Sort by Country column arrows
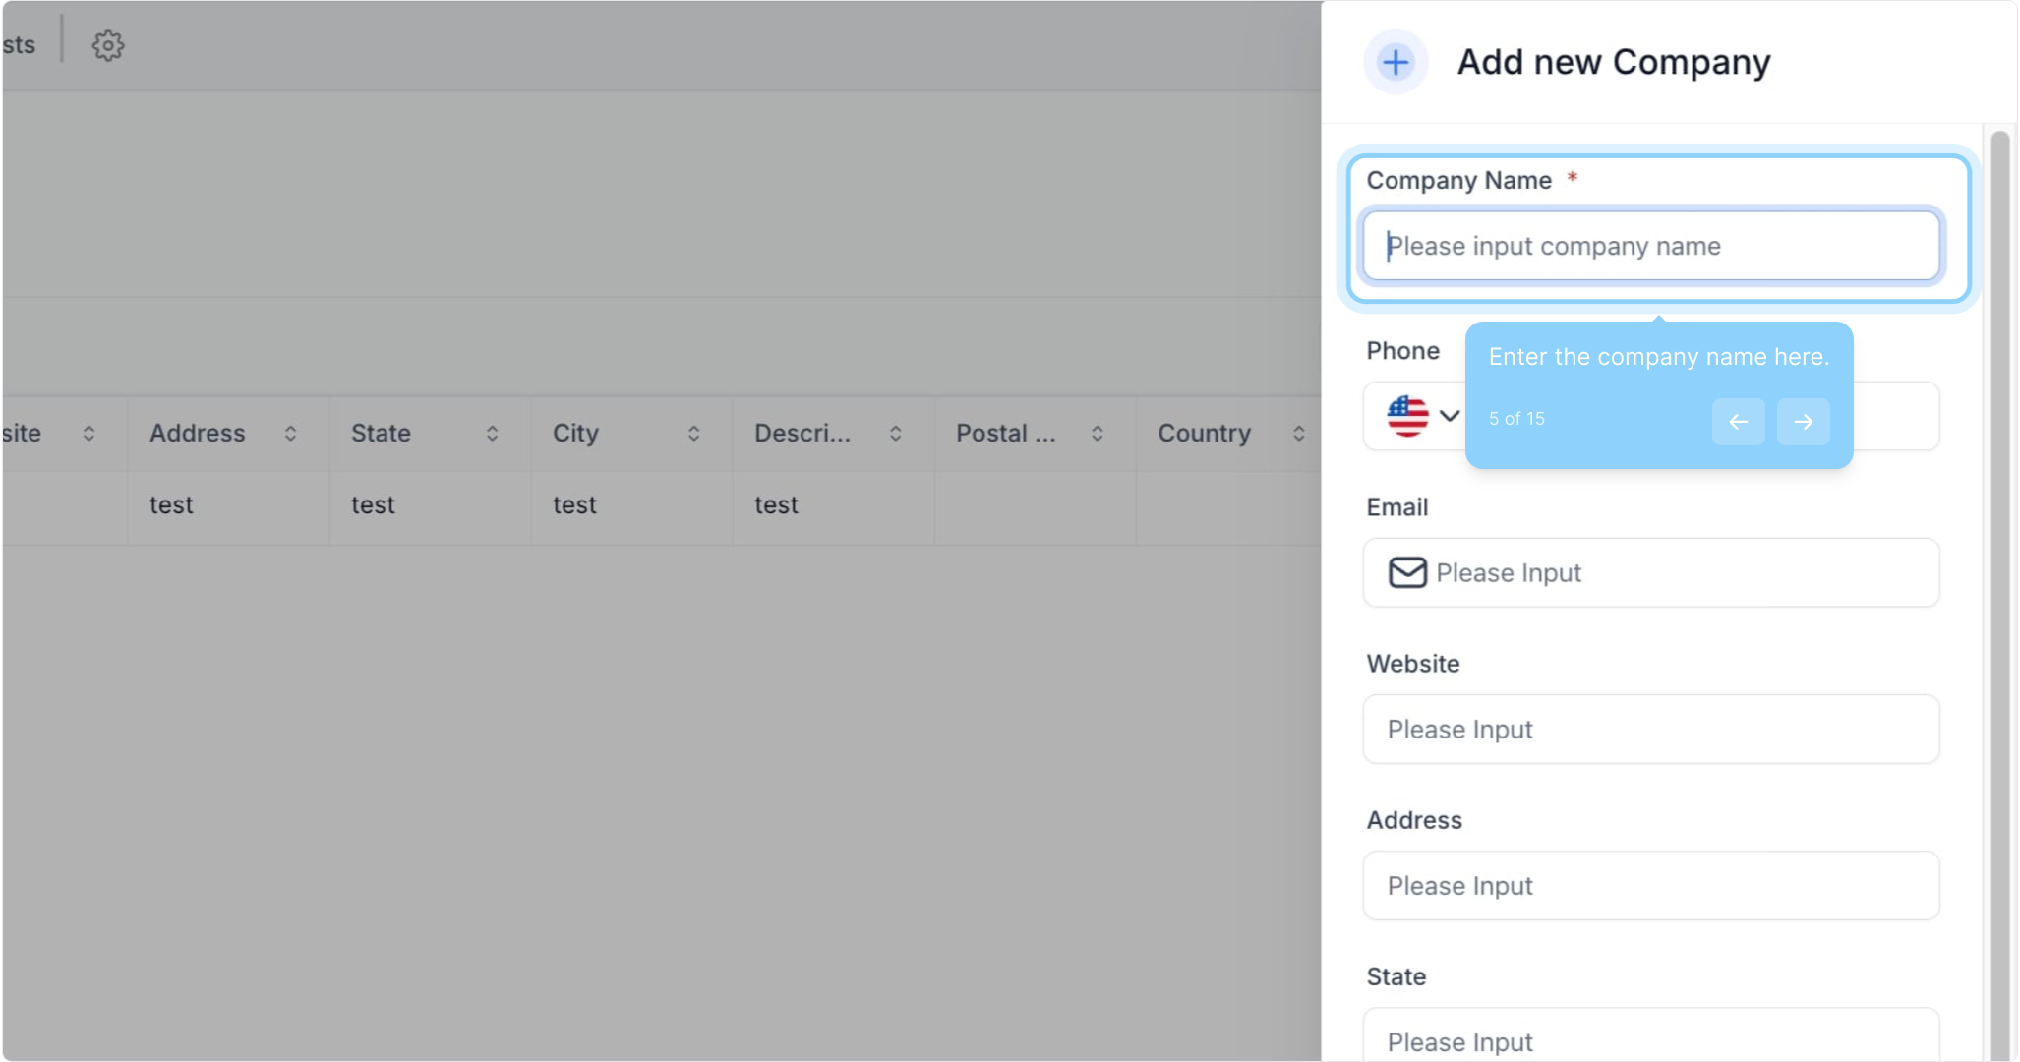The height and width of the screenshot is (1062, 2020). 1298,434
